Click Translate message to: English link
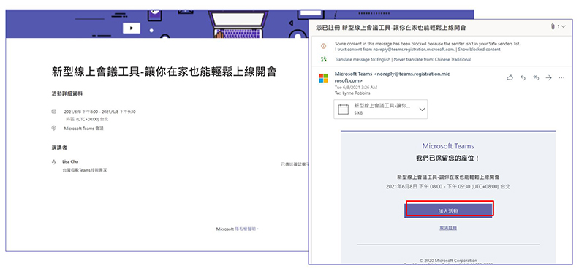 (363, 59)
